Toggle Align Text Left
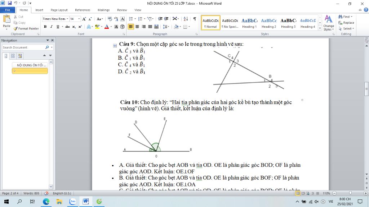This screenshot has width=369, height=207. coord(131,27)
